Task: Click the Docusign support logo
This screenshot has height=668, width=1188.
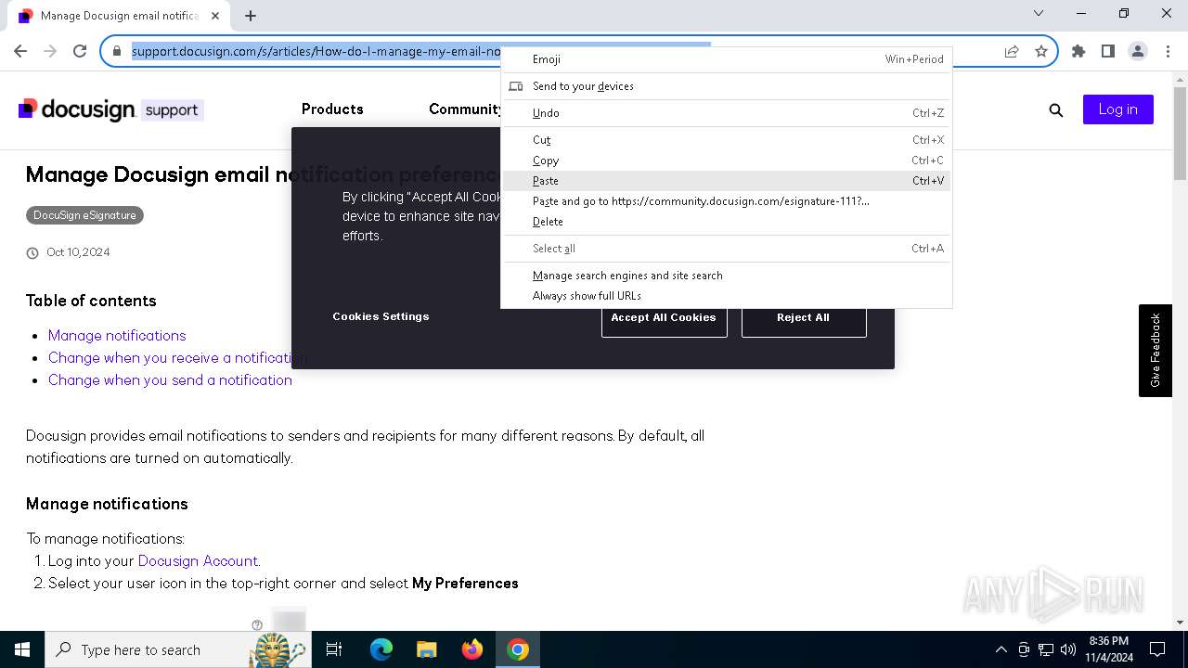Action: (110, 109)
